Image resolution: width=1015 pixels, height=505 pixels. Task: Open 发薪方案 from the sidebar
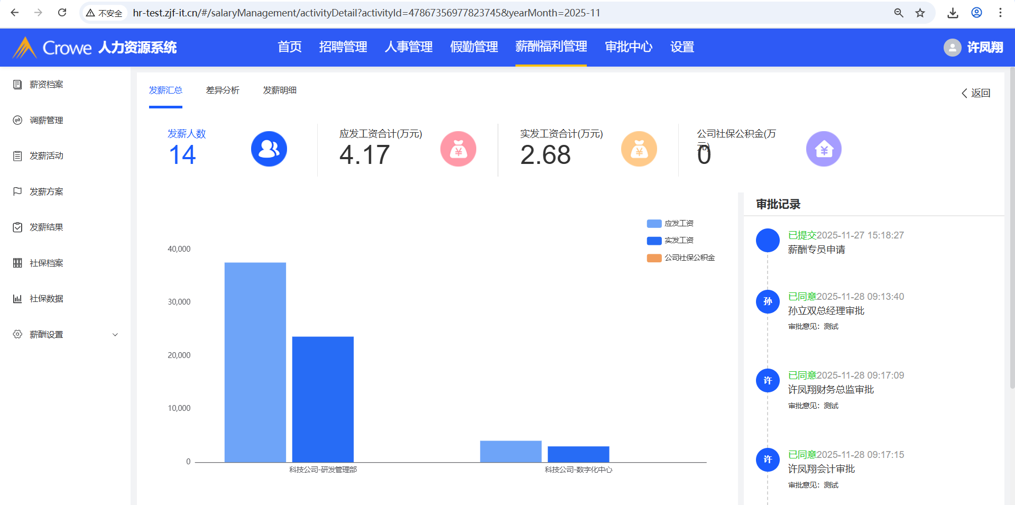click(47, 191)
